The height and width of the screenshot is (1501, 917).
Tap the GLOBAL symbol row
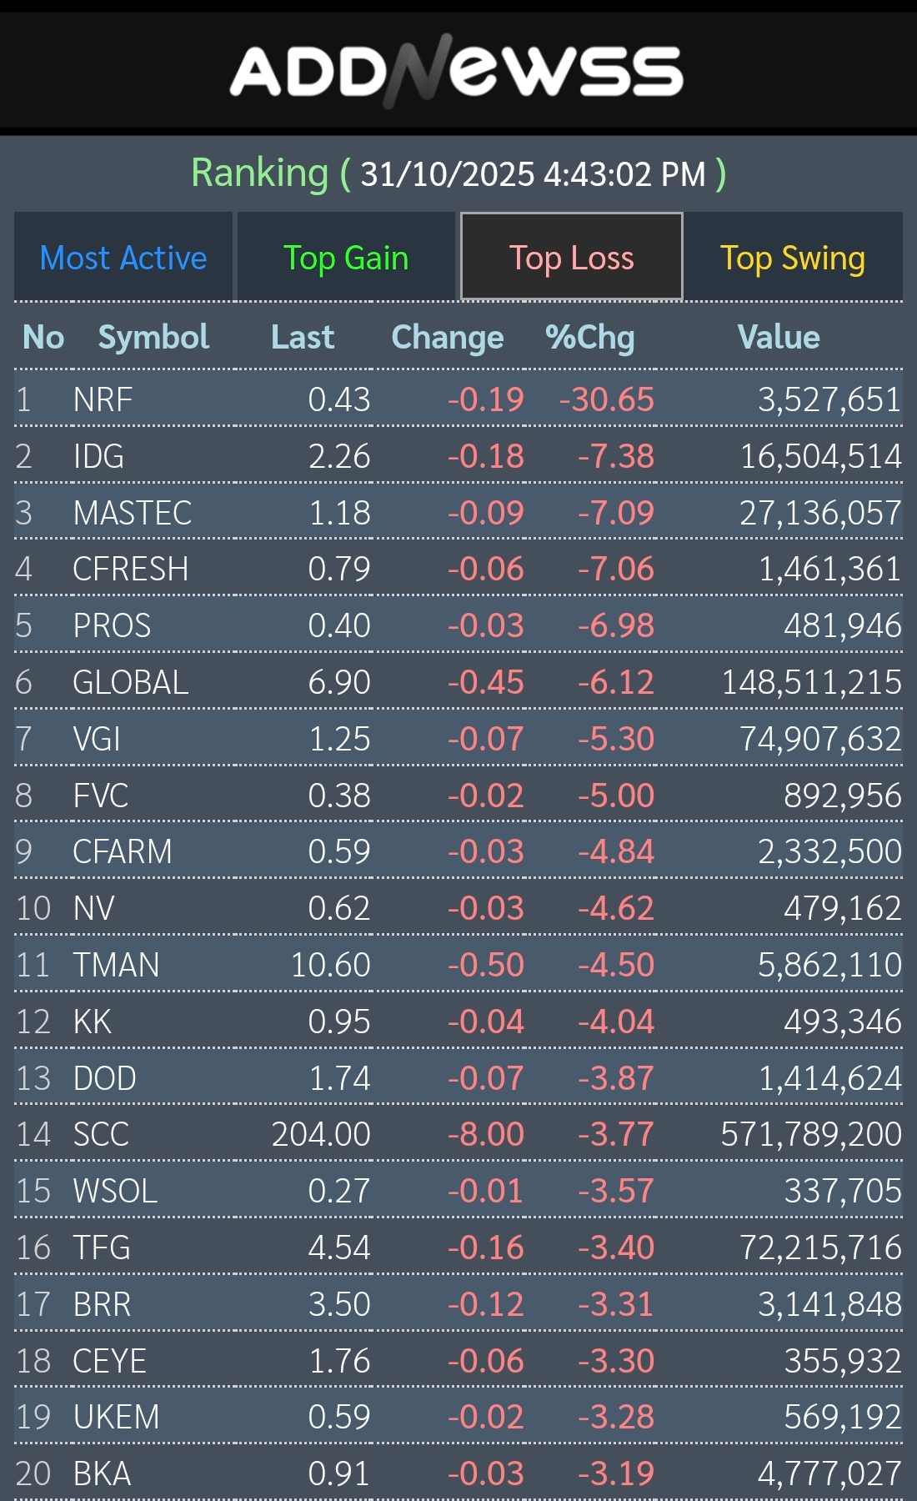click(131, 682)
